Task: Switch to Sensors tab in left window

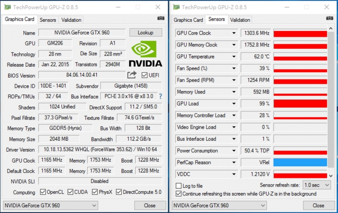Action: tap(48, 20)
